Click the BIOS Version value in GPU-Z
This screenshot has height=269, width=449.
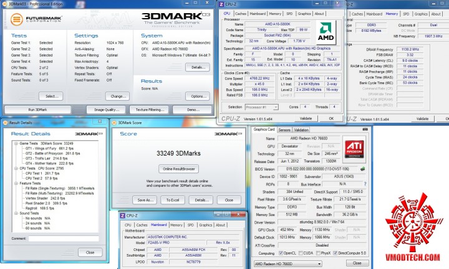point(318,169)
